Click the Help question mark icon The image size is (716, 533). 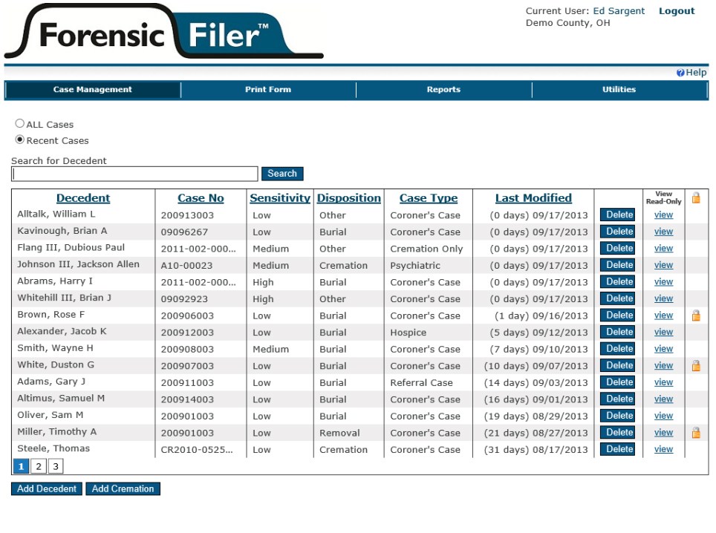click(x=680, y=73)
